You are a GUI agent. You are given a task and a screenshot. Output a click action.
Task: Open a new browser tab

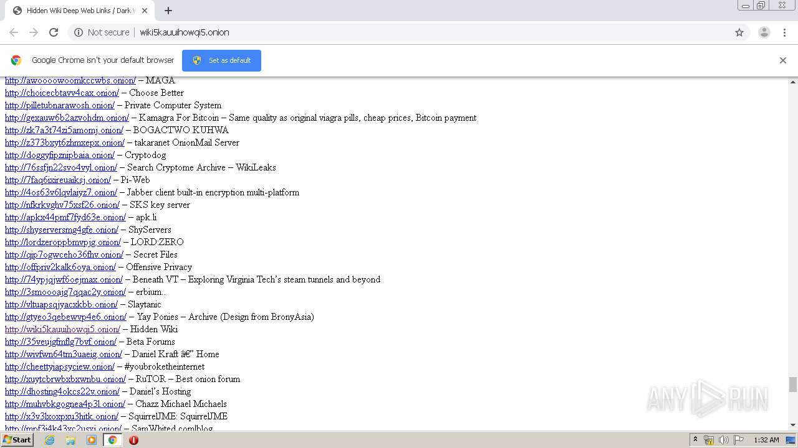coord(168,11)
